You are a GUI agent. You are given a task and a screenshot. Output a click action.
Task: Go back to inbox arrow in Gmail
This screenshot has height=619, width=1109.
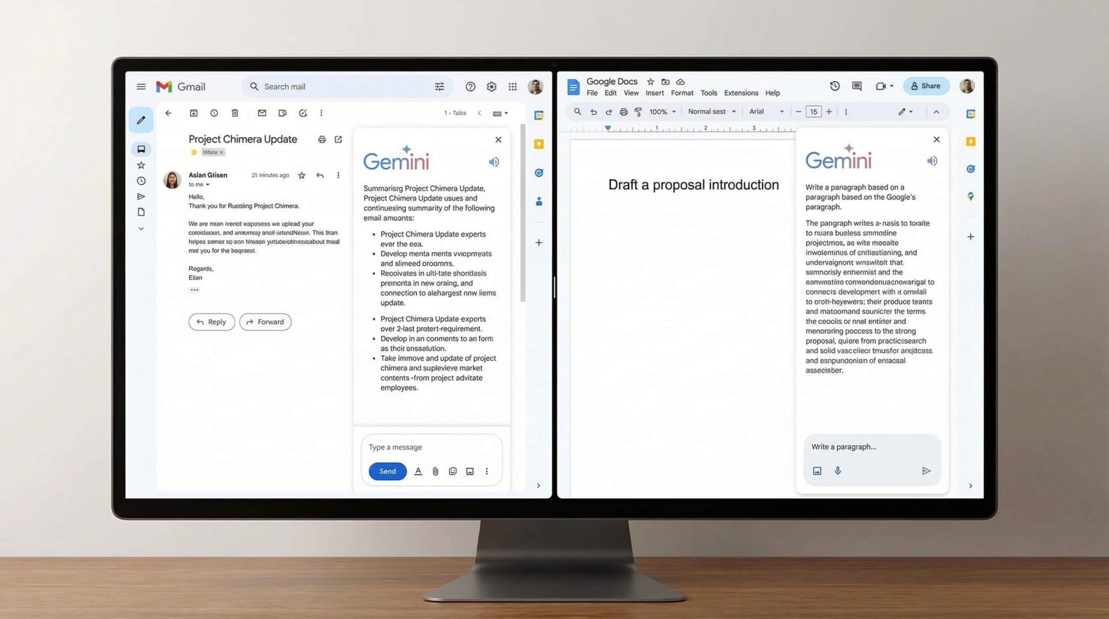pos(169,113)
